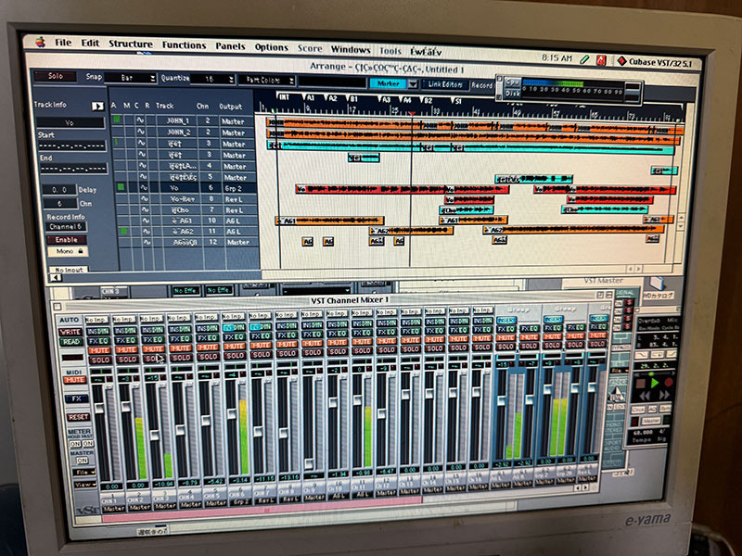The image size is (742, 556).
Task: Click the Stop button on the transport
Action: point(640,383)
